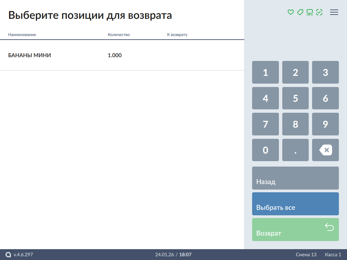
Task: Click the Касса 1 label in status bar
Action: coord(333,255)
